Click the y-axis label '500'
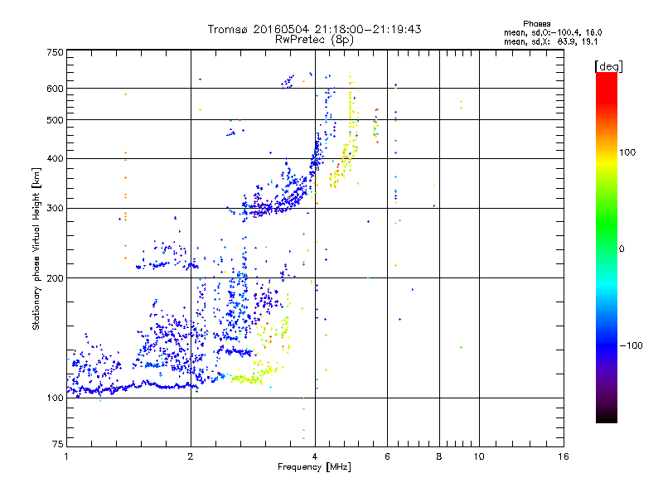Viewport: 663px width, 497px height. 55,120
